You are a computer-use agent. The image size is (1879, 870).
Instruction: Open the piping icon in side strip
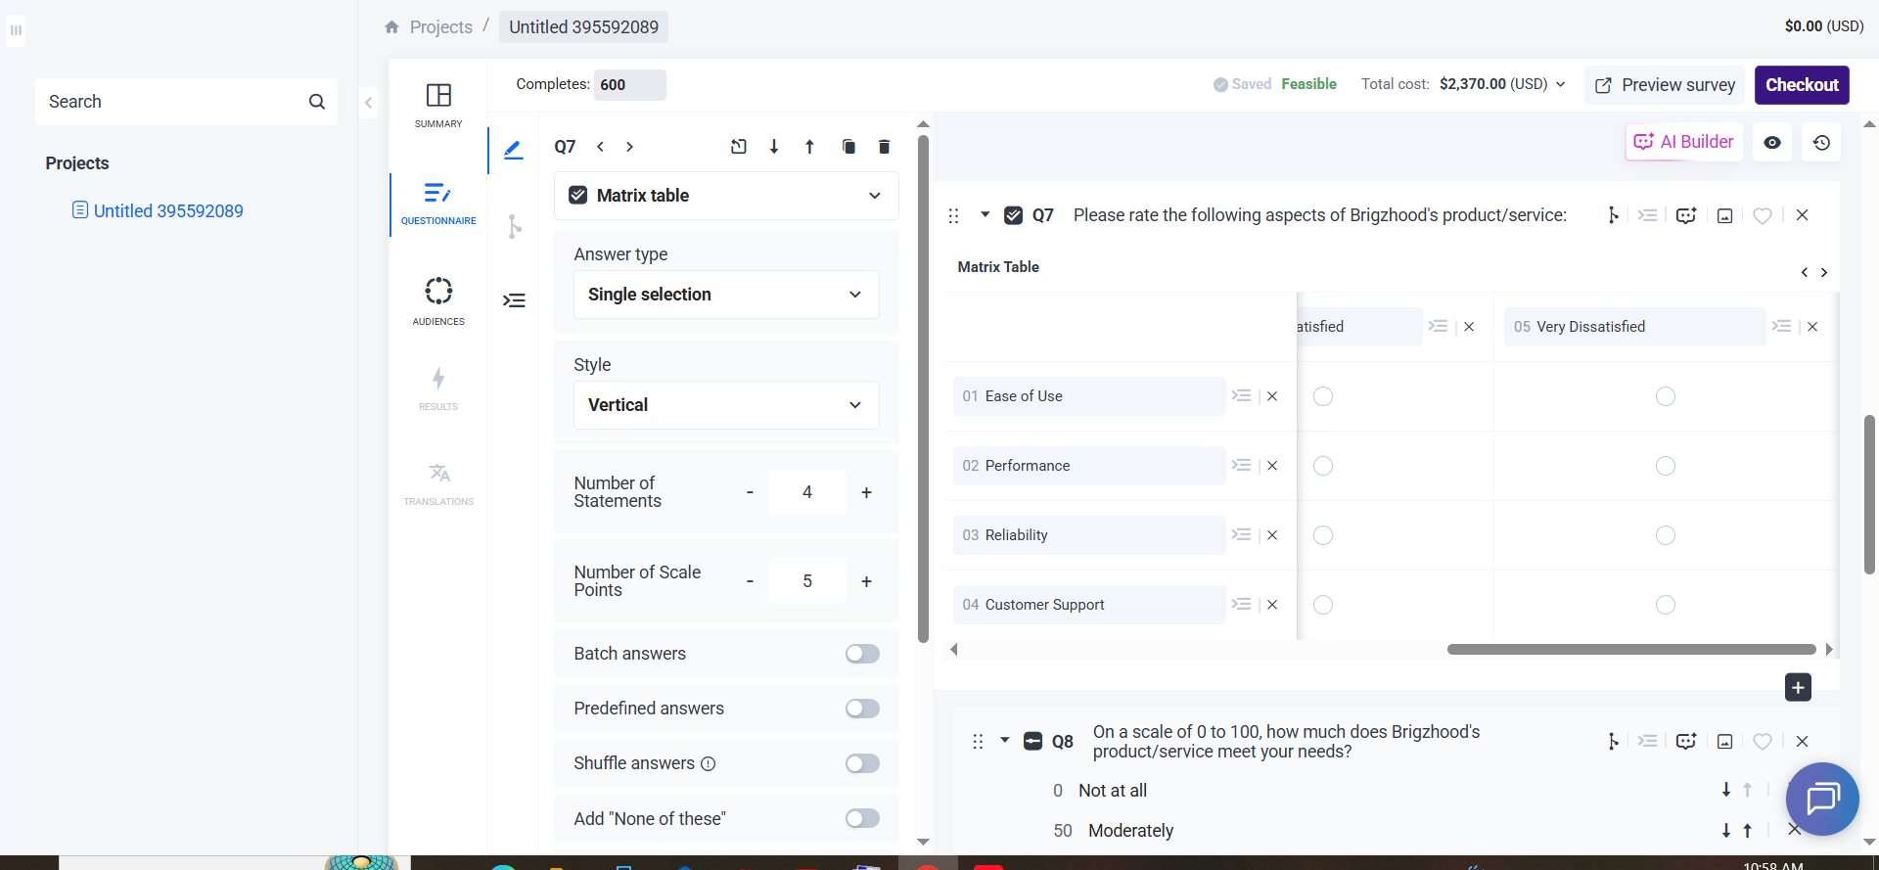[x=514, y=300]
